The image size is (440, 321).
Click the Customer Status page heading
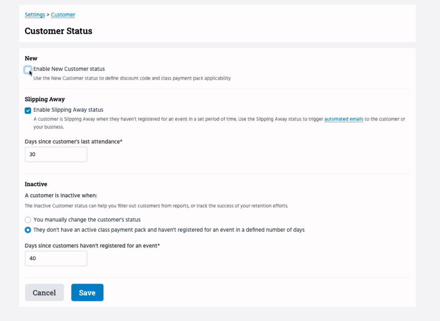tap(59, 31)
